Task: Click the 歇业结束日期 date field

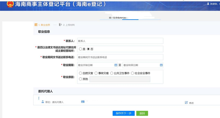Action: (143, 65)
